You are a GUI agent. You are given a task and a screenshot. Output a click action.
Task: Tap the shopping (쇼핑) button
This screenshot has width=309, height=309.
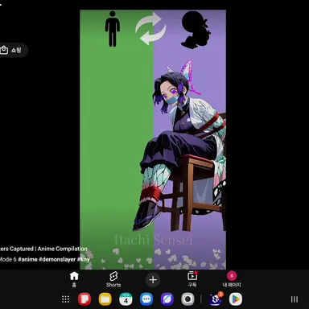[12, 50]
